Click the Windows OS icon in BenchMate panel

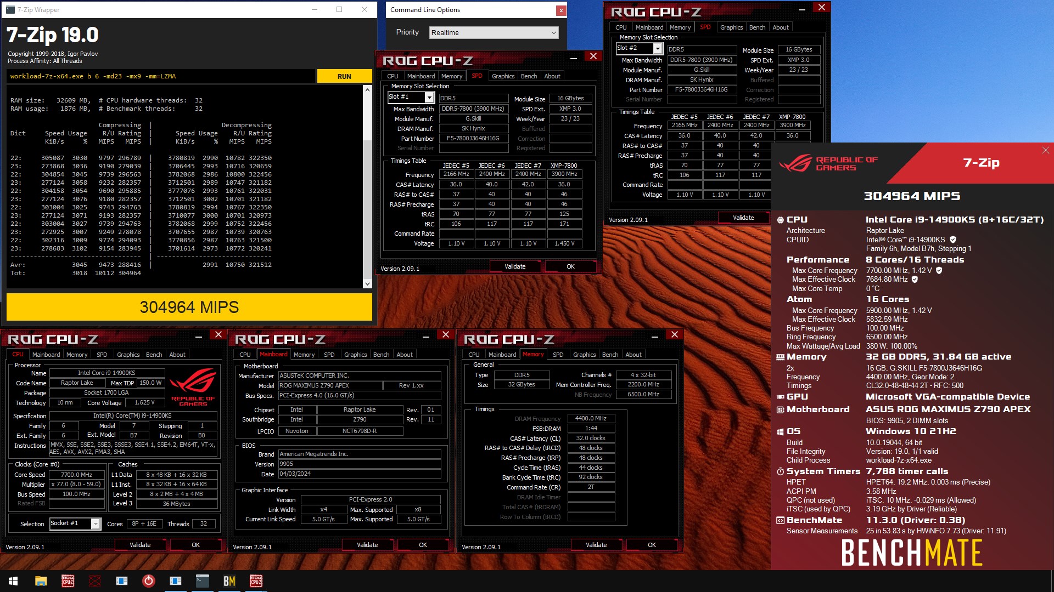(780, 431)
